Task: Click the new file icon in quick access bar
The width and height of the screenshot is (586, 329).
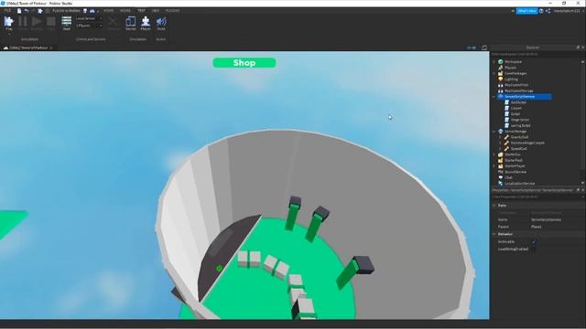Action: tap(19, 11)
